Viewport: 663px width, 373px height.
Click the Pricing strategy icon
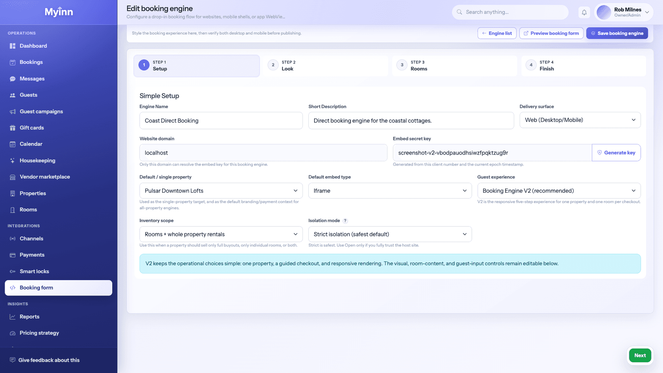coord(12,333)
